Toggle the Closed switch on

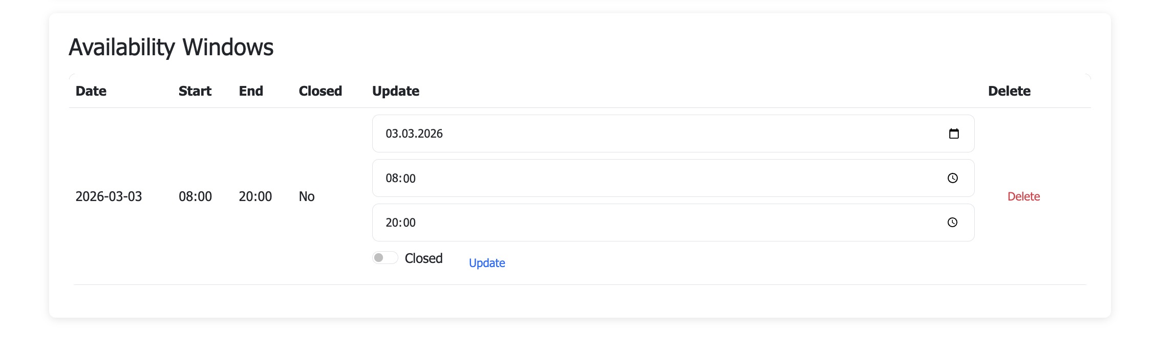(x=385, y=258)
